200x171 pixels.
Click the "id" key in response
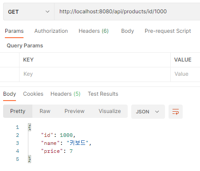[x=47, y=135]
